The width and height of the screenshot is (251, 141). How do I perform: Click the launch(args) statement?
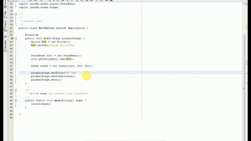(41, 104)
